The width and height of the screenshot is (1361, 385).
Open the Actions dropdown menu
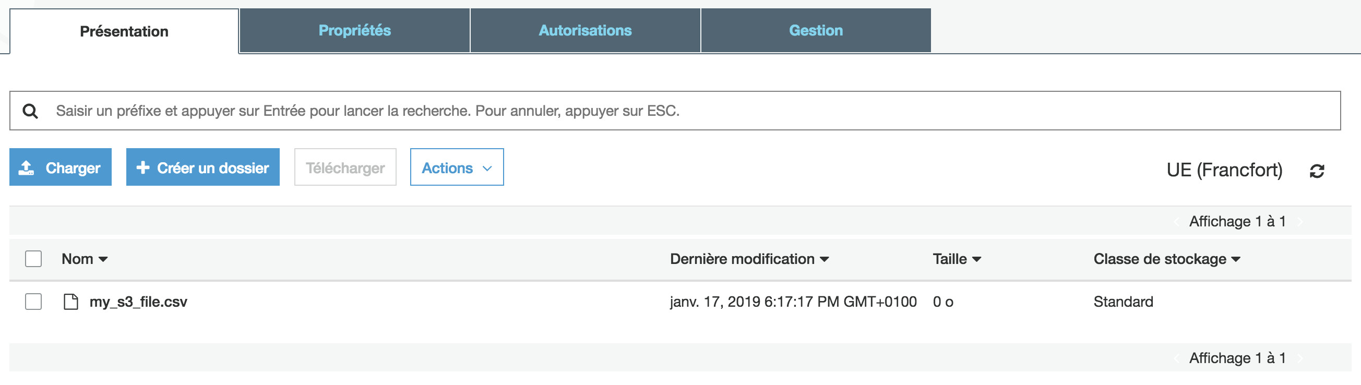457,167
